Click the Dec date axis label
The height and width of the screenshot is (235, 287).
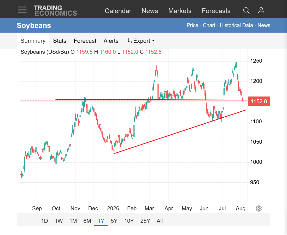93,208
